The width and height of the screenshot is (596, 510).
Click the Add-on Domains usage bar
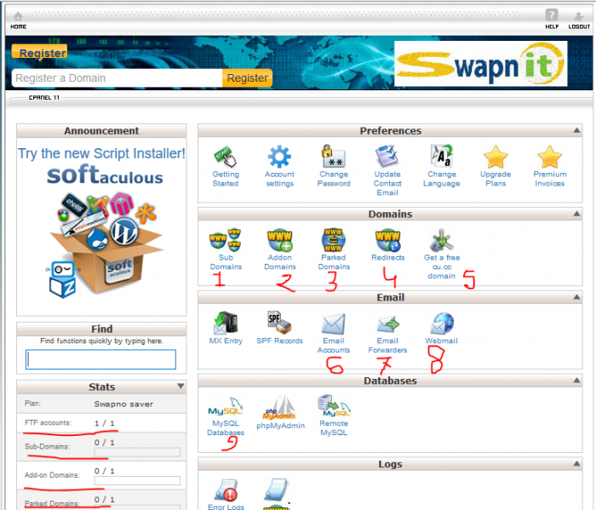[x=137, y=481]
